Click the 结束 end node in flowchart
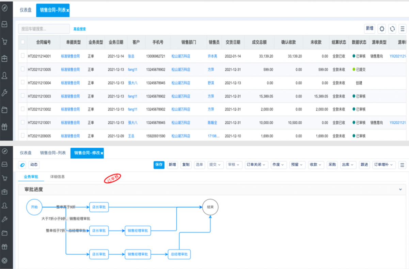The image size is (409, 269). coord(210,207)
